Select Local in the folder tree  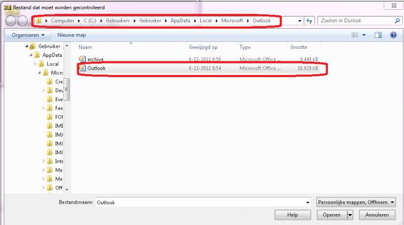(53, 64)
